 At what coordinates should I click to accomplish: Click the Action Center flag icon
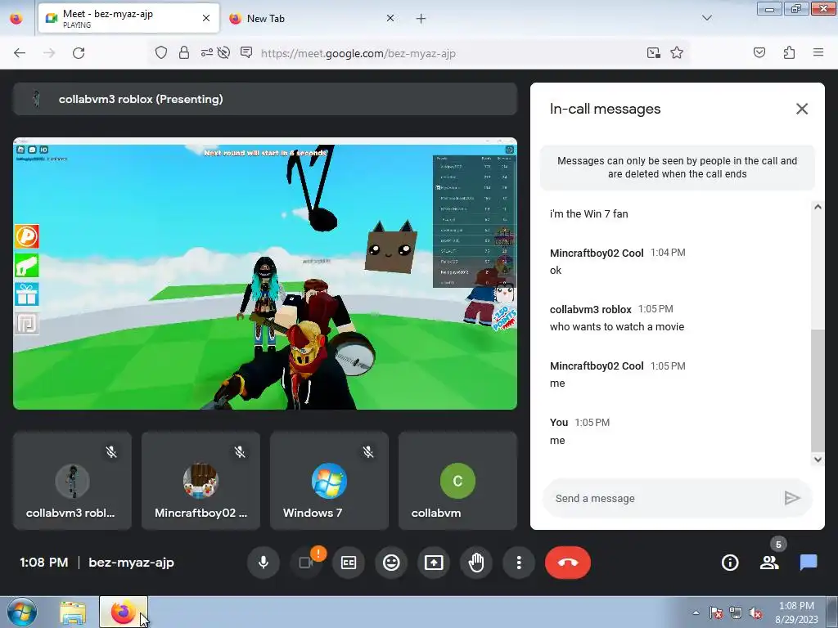[716, 612]
